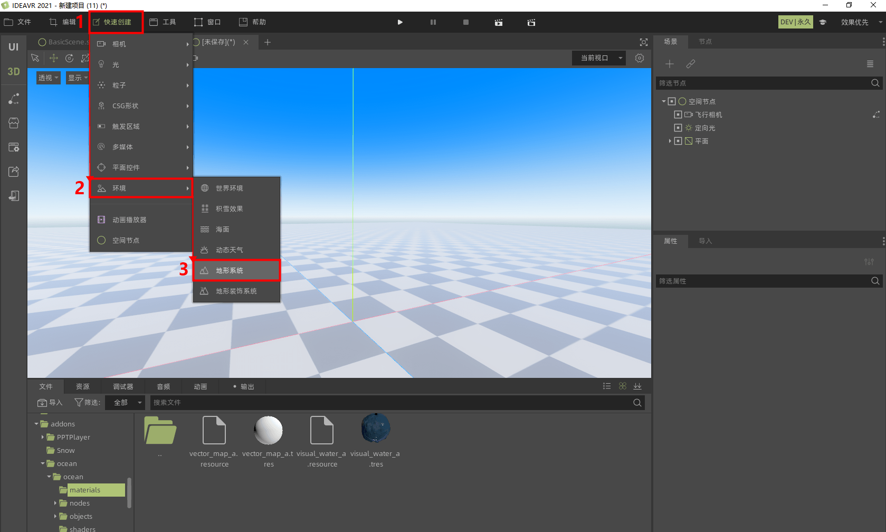Click the link node chain icon
This screenshot has height=532, width=886.
pyautogui.click(x=691, y=64)
